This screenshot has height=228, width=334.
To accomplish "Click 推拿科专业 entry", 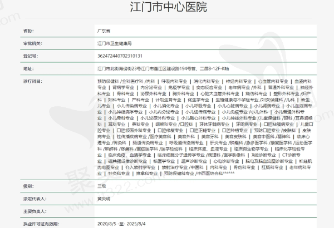I will pyautogui.click(x=147, y=174).
